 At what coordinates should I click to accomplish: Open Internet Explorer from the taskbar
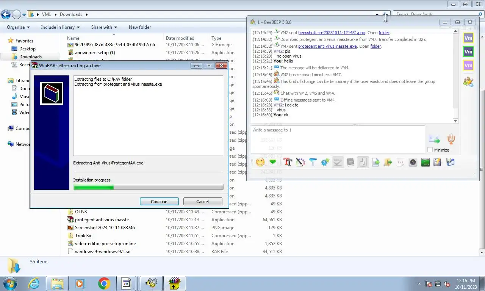34,283
